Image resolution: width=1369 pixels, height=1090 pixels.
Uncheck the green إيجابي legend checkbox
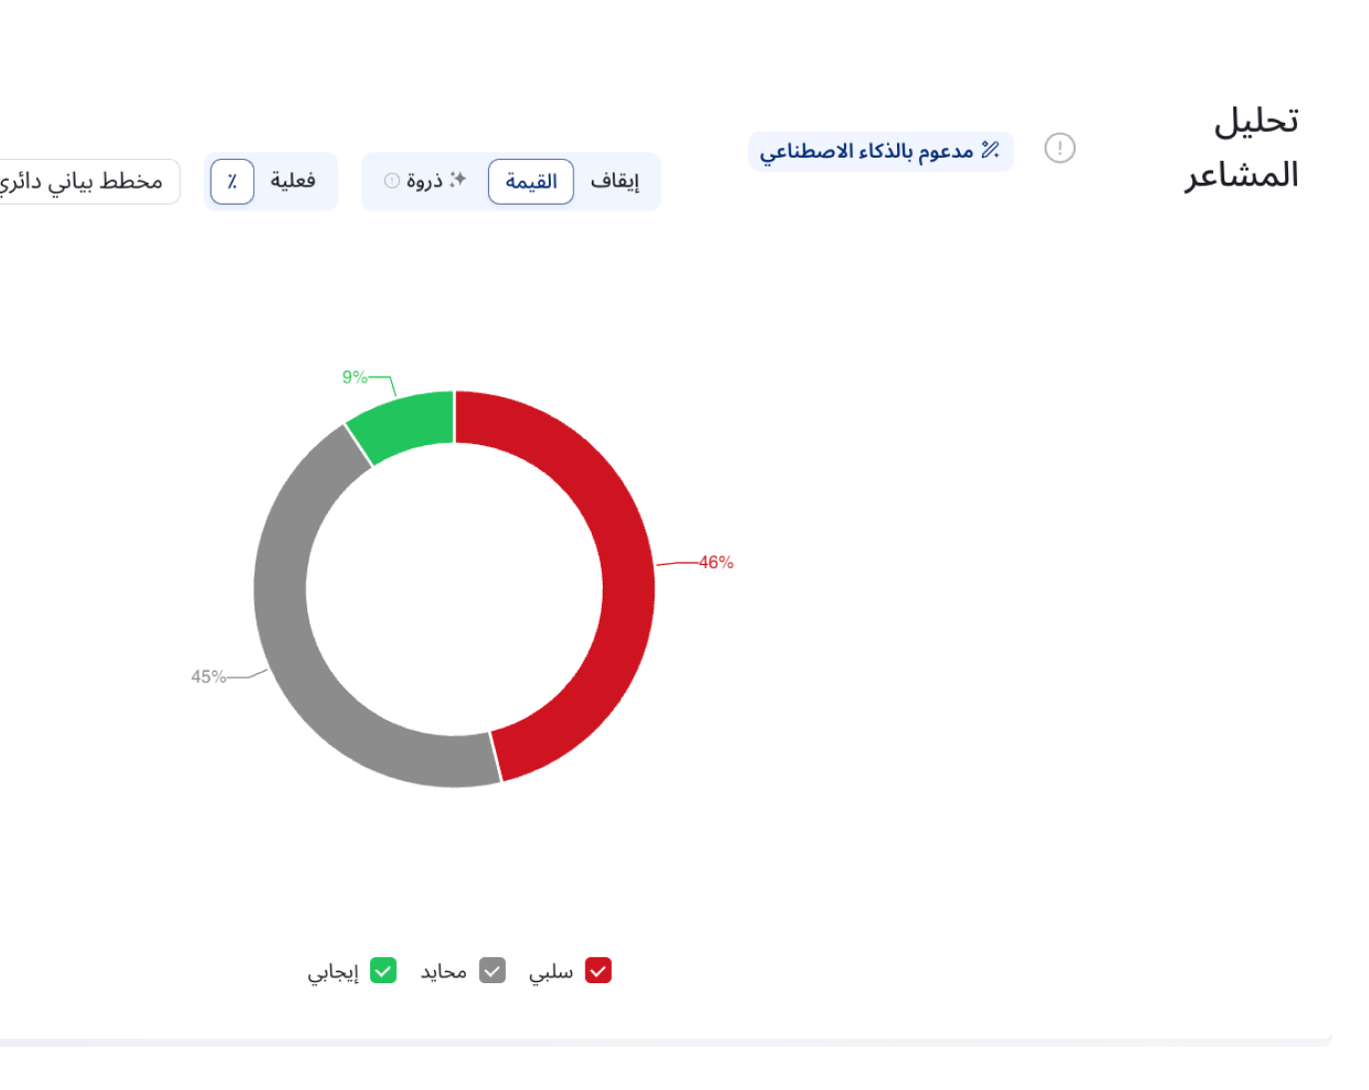pos(383,970)
